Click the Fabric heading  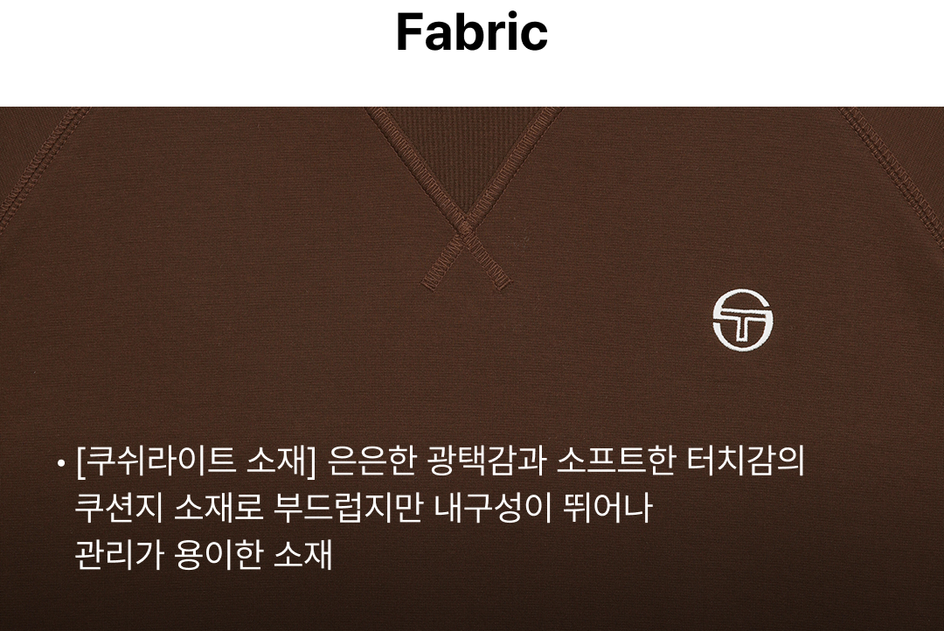[x=472, y=32]
